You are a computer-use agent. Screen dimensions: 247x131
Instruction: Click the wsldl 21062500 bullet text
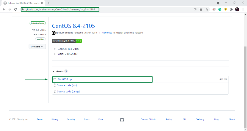point(68,54)
